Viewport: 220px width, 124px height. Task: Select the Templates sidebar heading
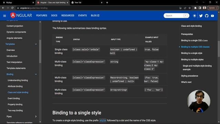[10, 44]
